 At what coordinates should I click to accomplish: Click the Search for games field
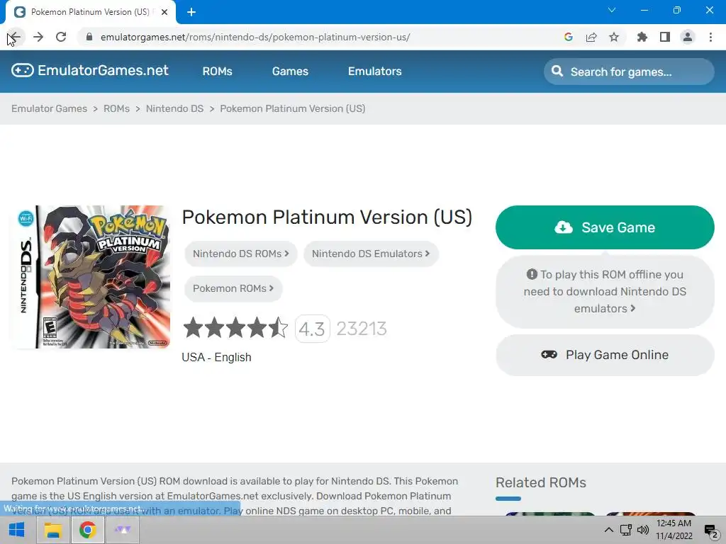630,72
